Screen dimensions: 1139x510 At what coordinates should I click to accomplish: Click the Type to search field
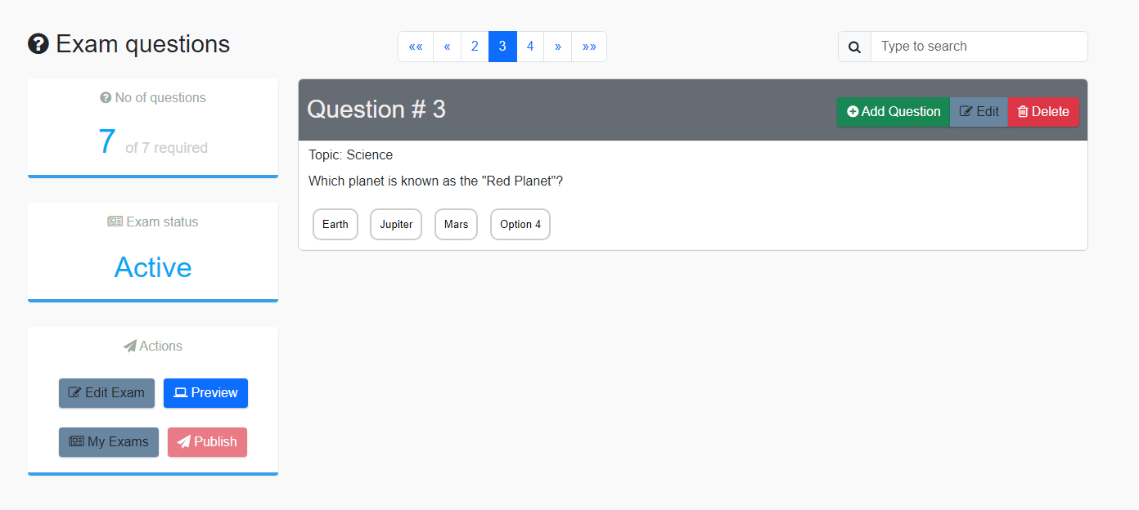point(979,47)
